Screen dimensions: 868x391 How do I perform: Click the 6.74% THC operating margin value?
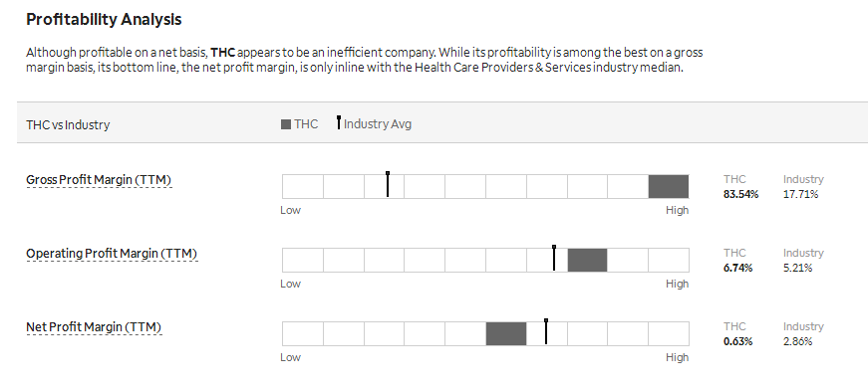[x=737, y=268]
